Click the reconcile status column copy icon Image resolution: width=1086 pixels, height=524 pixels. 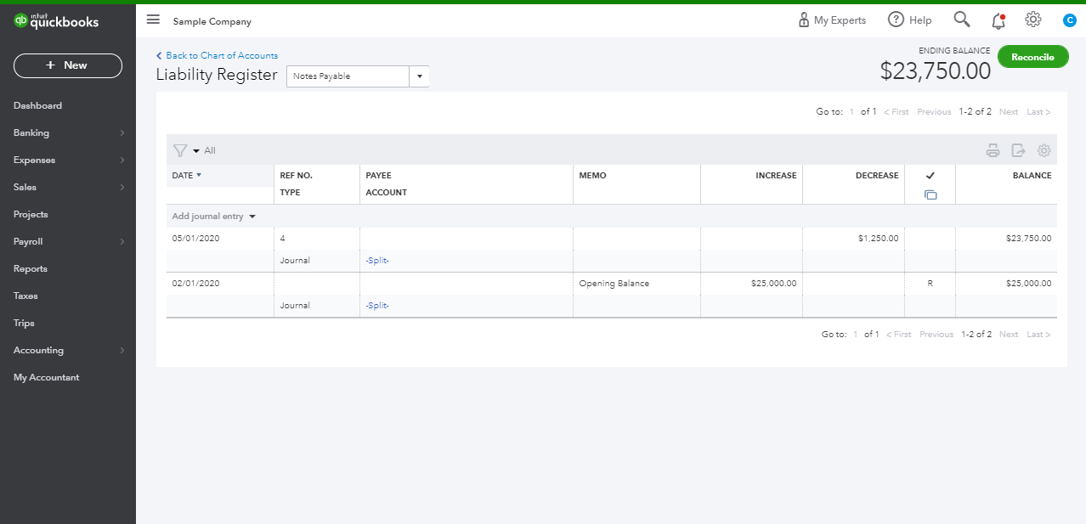click(x=930, y=195)
